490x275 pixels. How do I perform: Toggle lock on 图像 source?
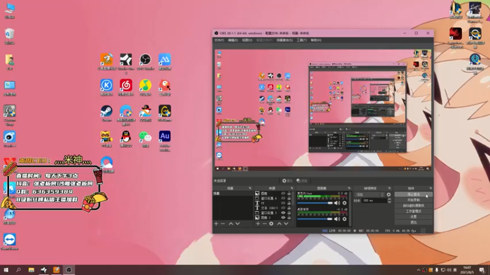[x=289, y=194]
